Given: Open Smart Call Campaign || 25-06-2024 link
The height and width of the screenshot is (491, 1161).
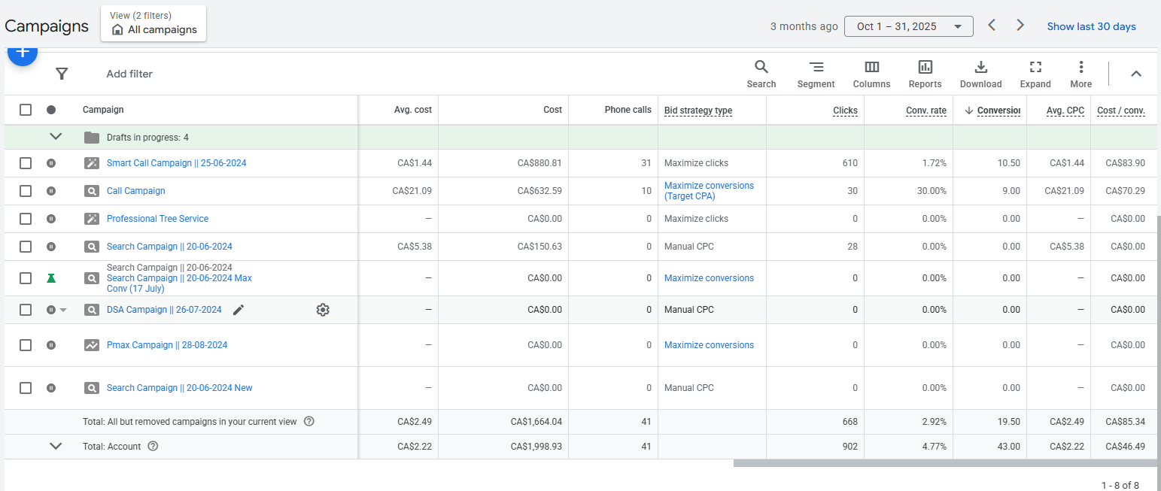Looking at the screenshot, I should (176, 163).
